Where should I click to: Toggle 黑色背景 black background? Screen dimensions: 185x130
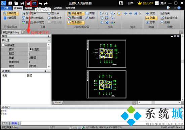pyautogui.click(x=75, y=13)
